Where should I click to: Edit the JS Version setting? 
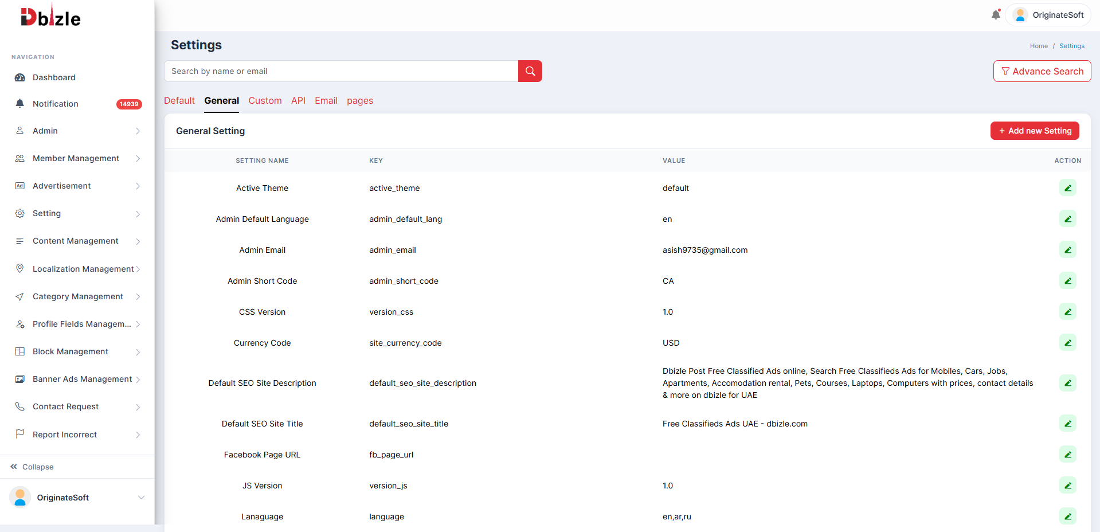click(1067, 486)
